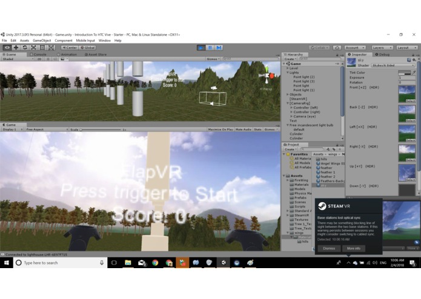Open the GameObject menu
421x299 pixels.
42,41
